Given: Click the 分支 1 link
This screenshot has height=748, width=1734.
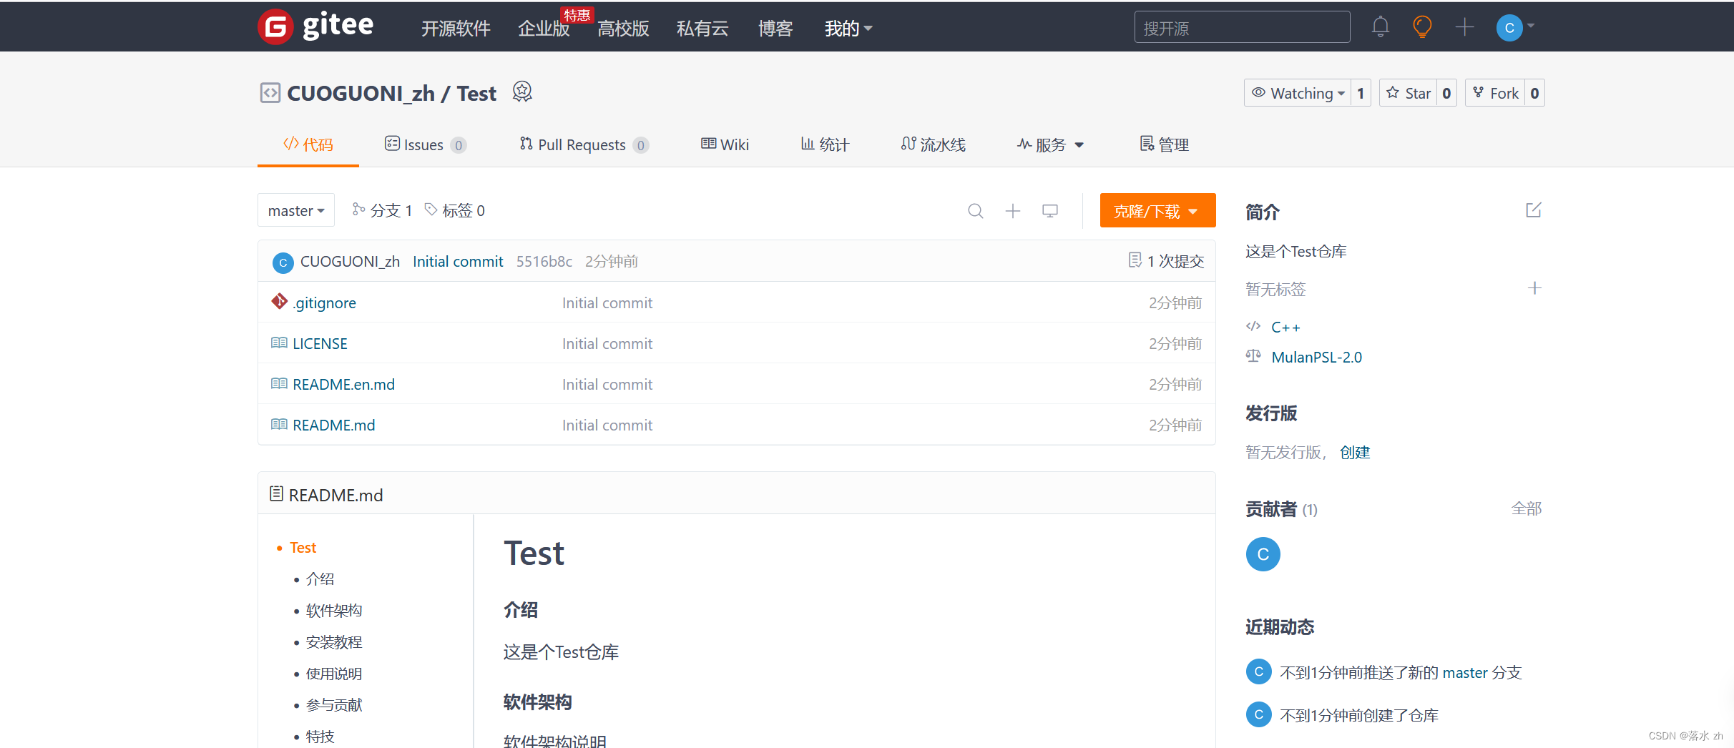Looking at the screenshot, I should [382, 210].
